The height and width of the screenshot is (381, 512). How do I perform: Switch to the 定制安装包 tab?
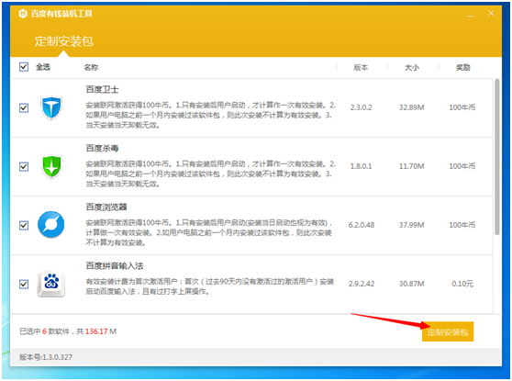(64, 41)
